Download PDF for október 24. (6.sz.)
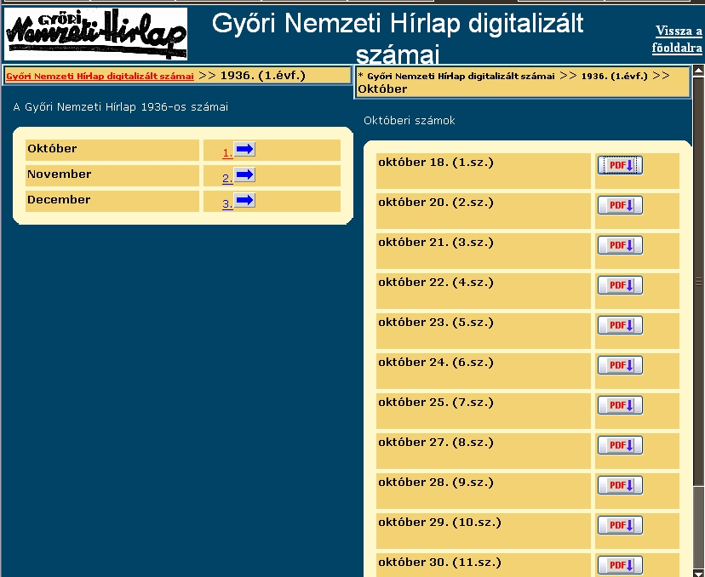The image size is (705, 577). pos(620,365)
